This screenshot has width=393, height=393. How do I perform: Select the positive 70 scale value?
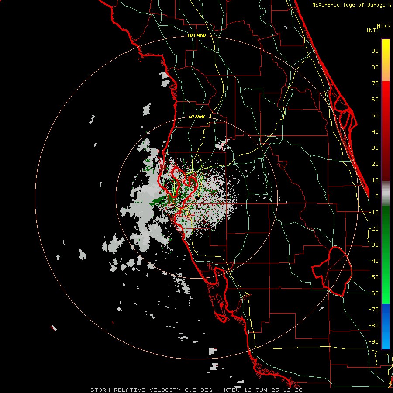point(375,83)
